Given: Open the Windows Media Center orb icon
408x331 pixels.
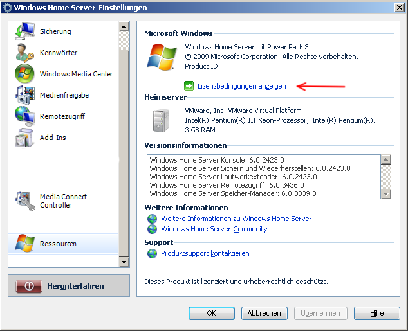Looking at the screenshot, I should (24, 74).
